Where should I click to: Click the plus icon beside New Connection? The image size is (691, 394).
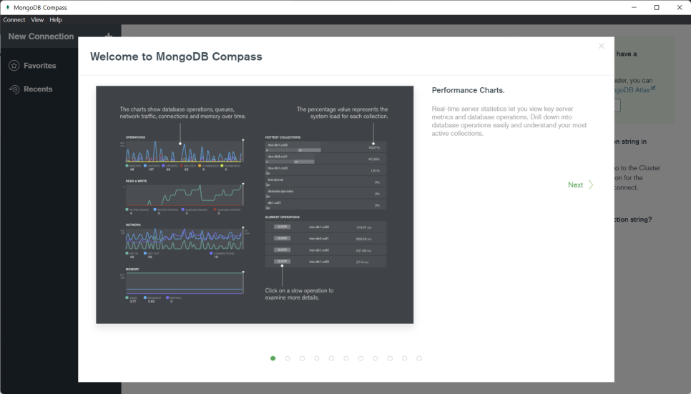point(109,35)
